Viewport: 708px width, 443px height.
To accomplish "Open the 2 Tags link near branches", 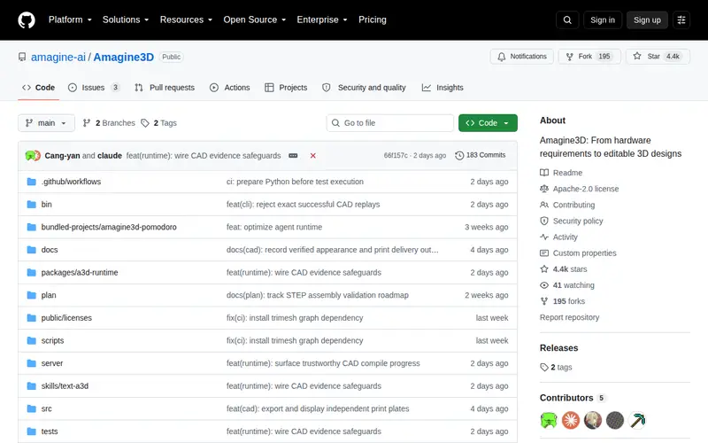I will (159, 123).
